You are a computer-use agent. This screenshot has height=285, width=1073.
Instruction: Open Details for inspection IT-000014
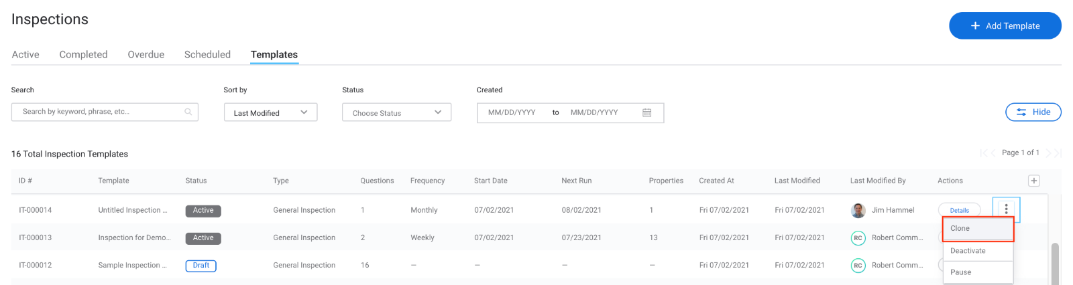959,210
